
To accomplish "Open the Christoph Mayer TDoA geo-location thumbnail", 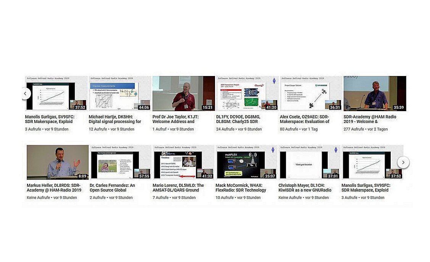I will (x=309, y=162).
